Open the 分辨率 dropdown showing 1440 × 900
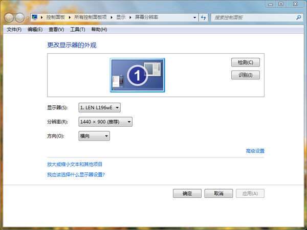Viewport: 307px width, 230px height. (x=105, y=122)
